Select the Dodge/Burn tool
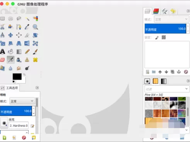The height and width of the screenshot is (142, 190). click(x=27, y=68)
